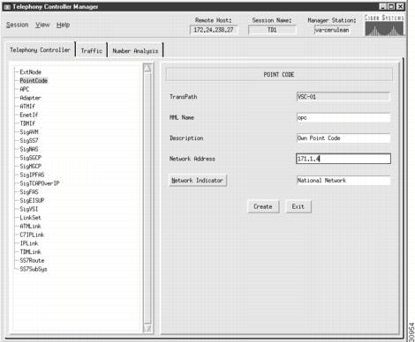Select C7IPLink tree entry

(x=32, y=234)
